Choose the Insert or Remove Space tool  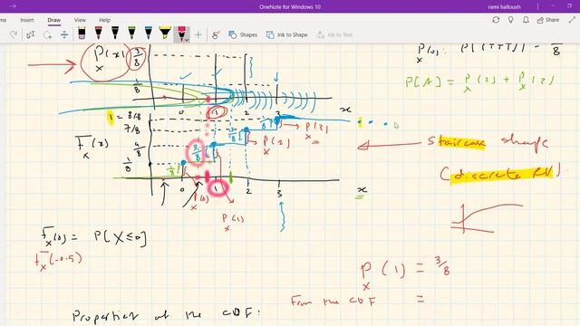[64, 34]
